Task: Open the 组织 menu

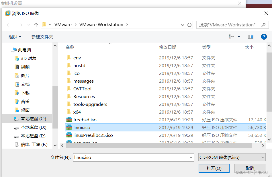Action: 15,37
